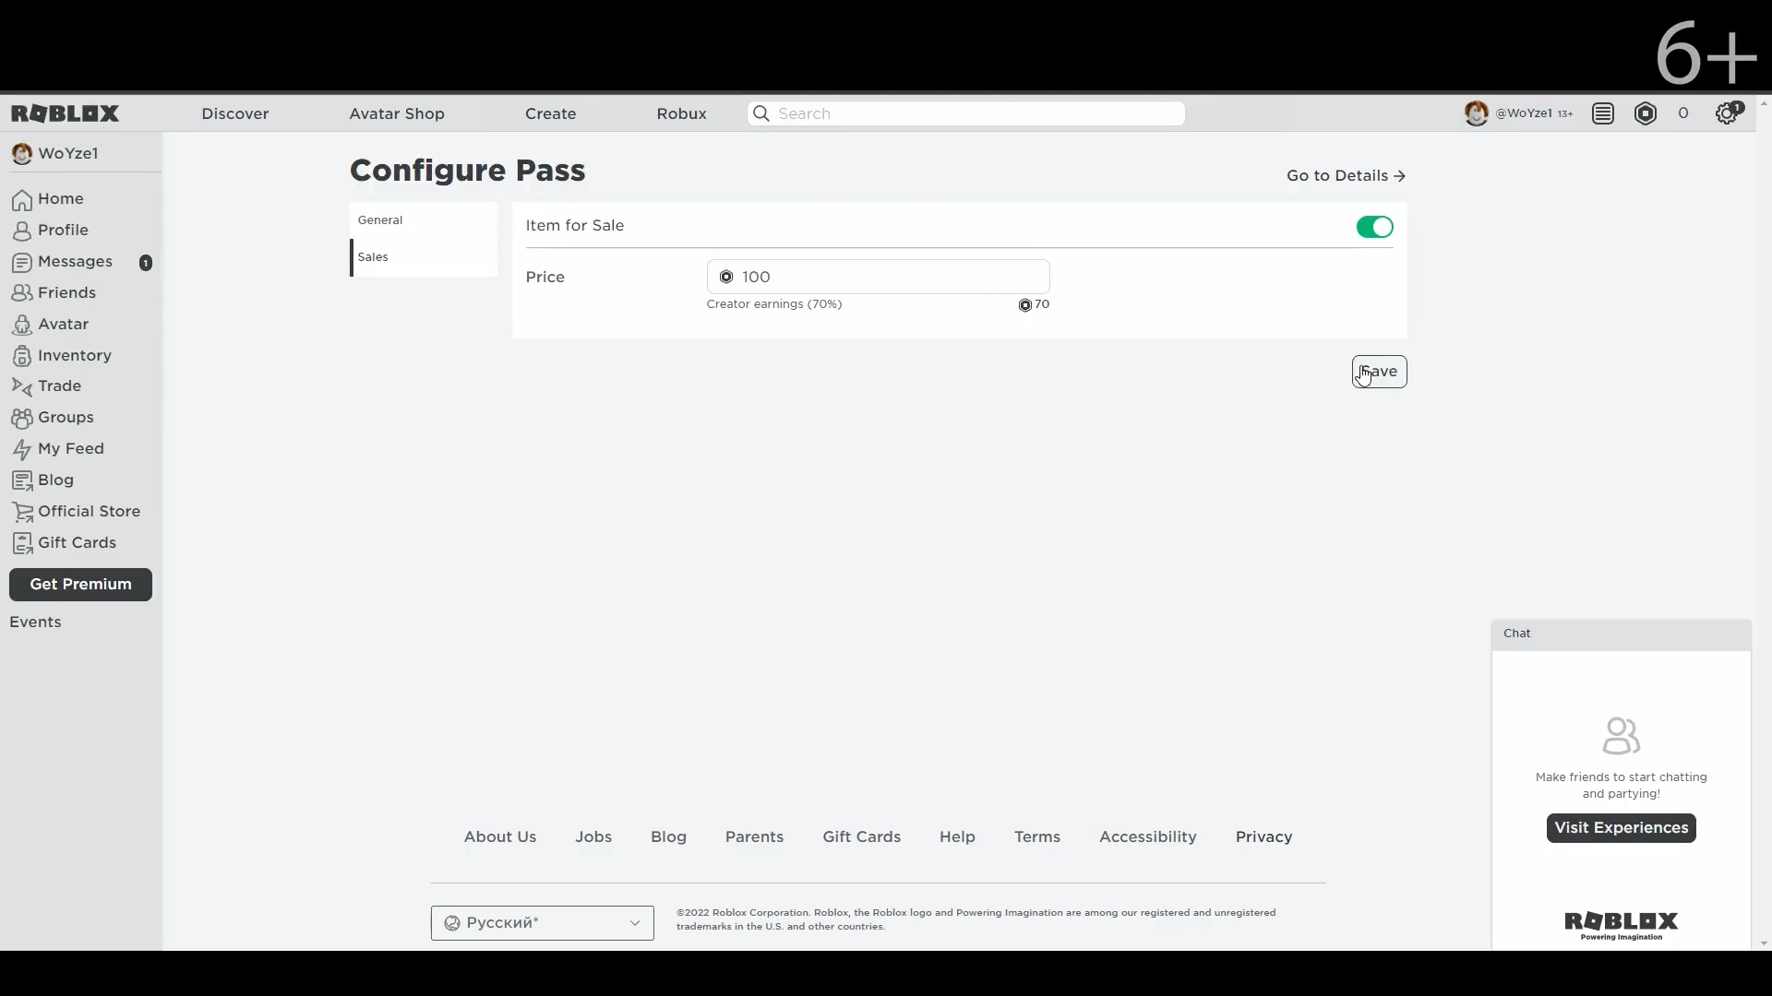
Task: Click the friends icon in chat panel
Action: click(x=1621, y=736)
